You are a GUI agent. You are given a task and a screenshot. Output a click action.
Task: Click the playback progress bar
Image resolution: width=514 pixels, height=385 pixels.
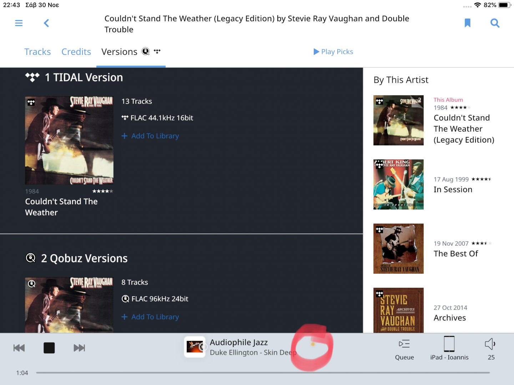coord(263,373)
